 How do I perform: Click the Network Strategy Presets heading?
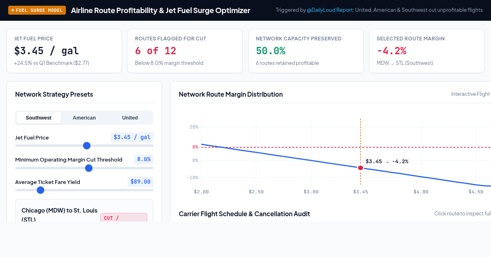[54, 94]
